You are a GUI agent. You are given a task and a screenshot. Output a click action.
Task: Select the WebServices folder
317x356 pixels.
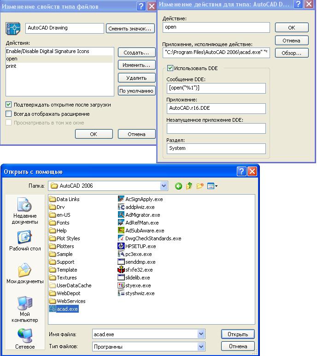(67, 301)
